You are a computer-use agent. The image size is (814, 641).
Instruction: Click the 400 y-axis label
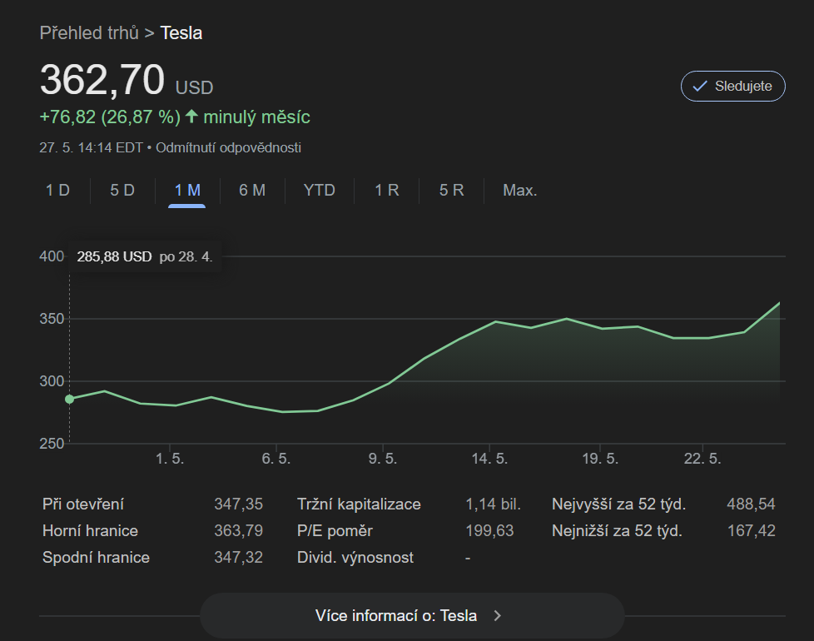coord(52,256)
